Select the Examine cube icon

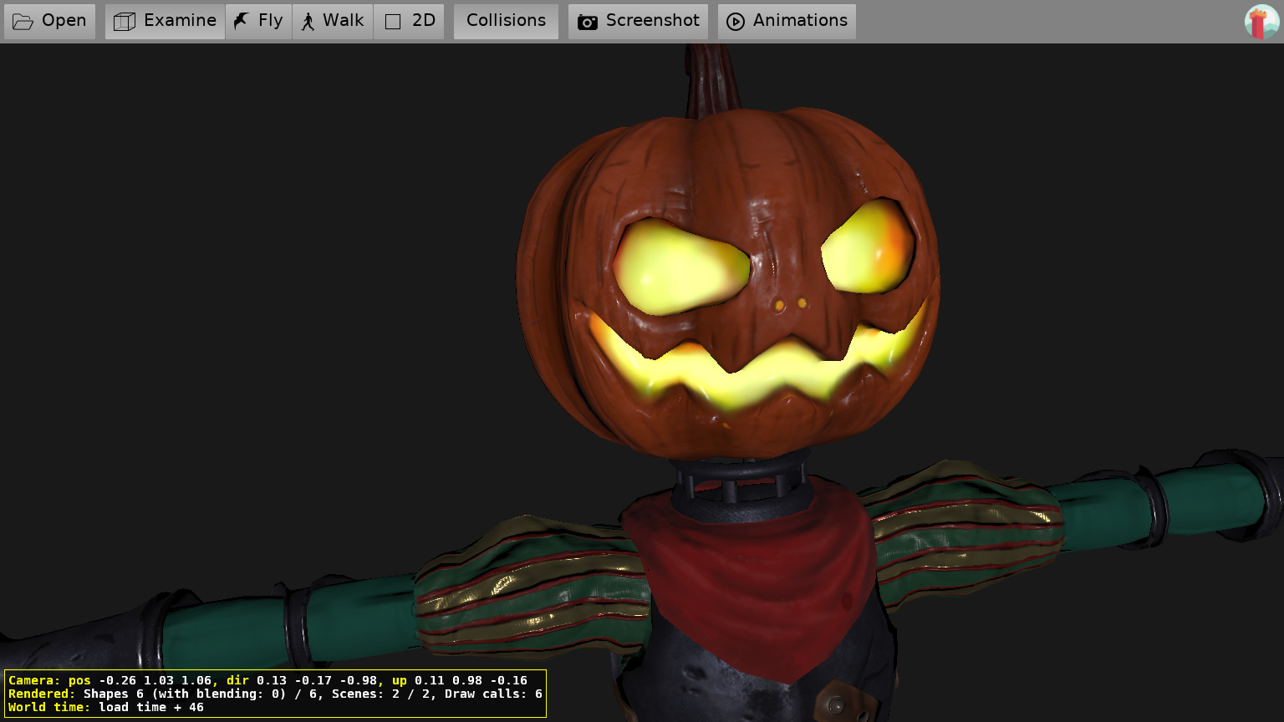coord(125,22)
